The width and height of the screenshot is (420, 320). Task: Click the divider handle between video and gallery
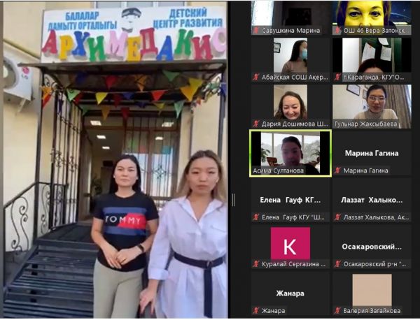[233, 199]
